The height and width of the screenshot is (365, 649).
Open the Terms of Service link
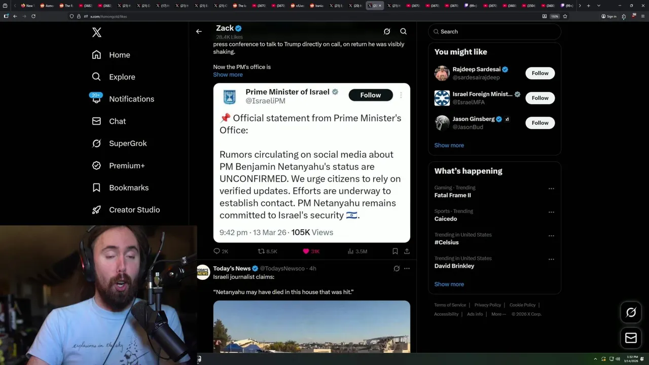tap(450, 305)
